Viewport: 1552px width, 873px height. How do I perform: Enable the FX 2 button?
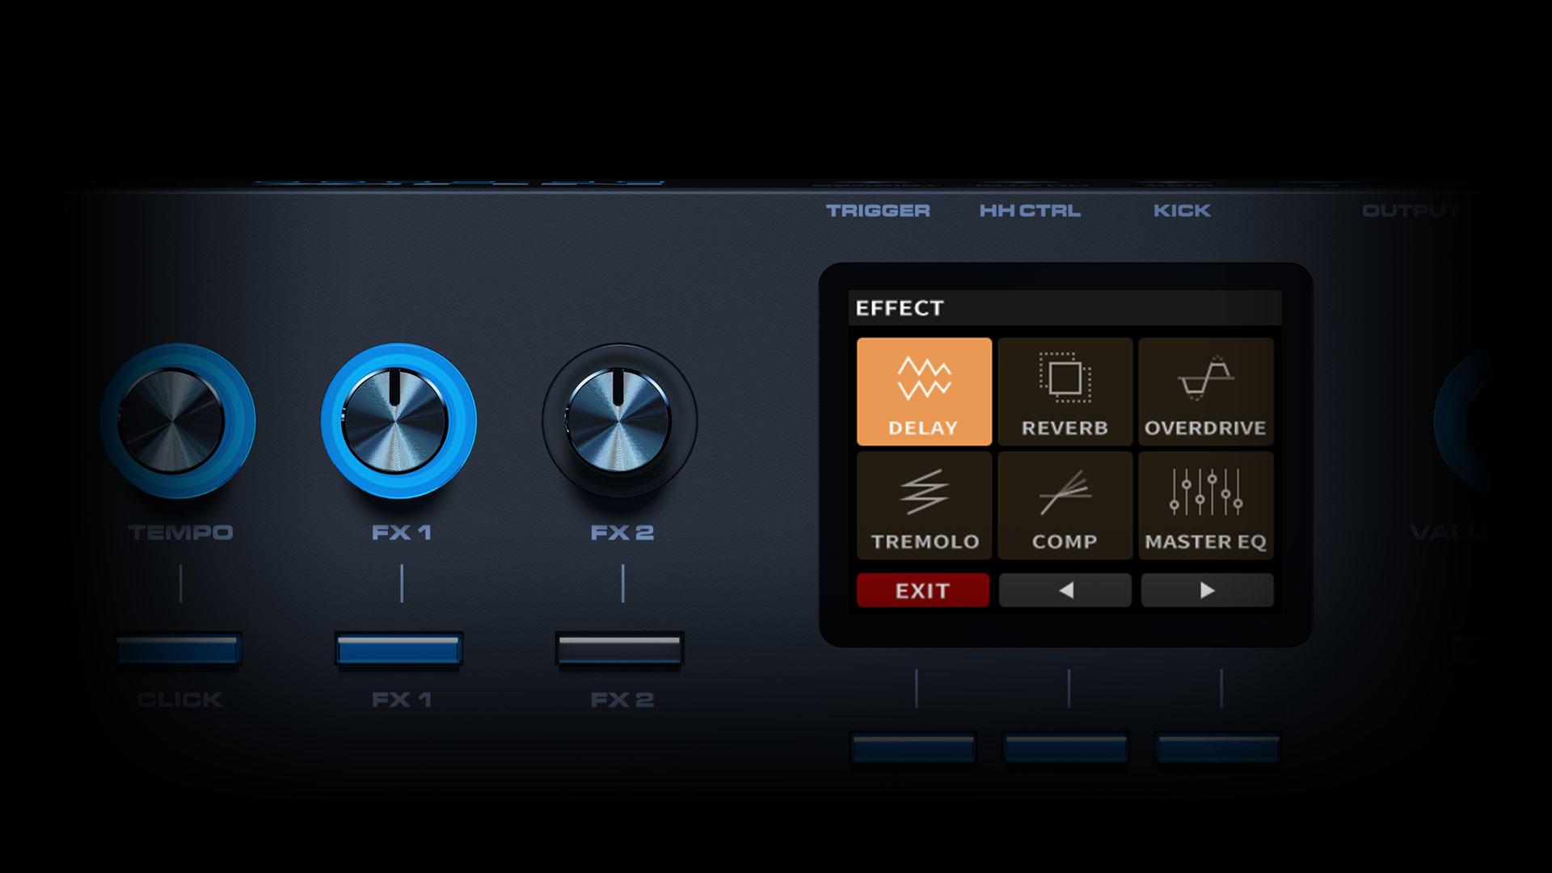tap(620, 649)
